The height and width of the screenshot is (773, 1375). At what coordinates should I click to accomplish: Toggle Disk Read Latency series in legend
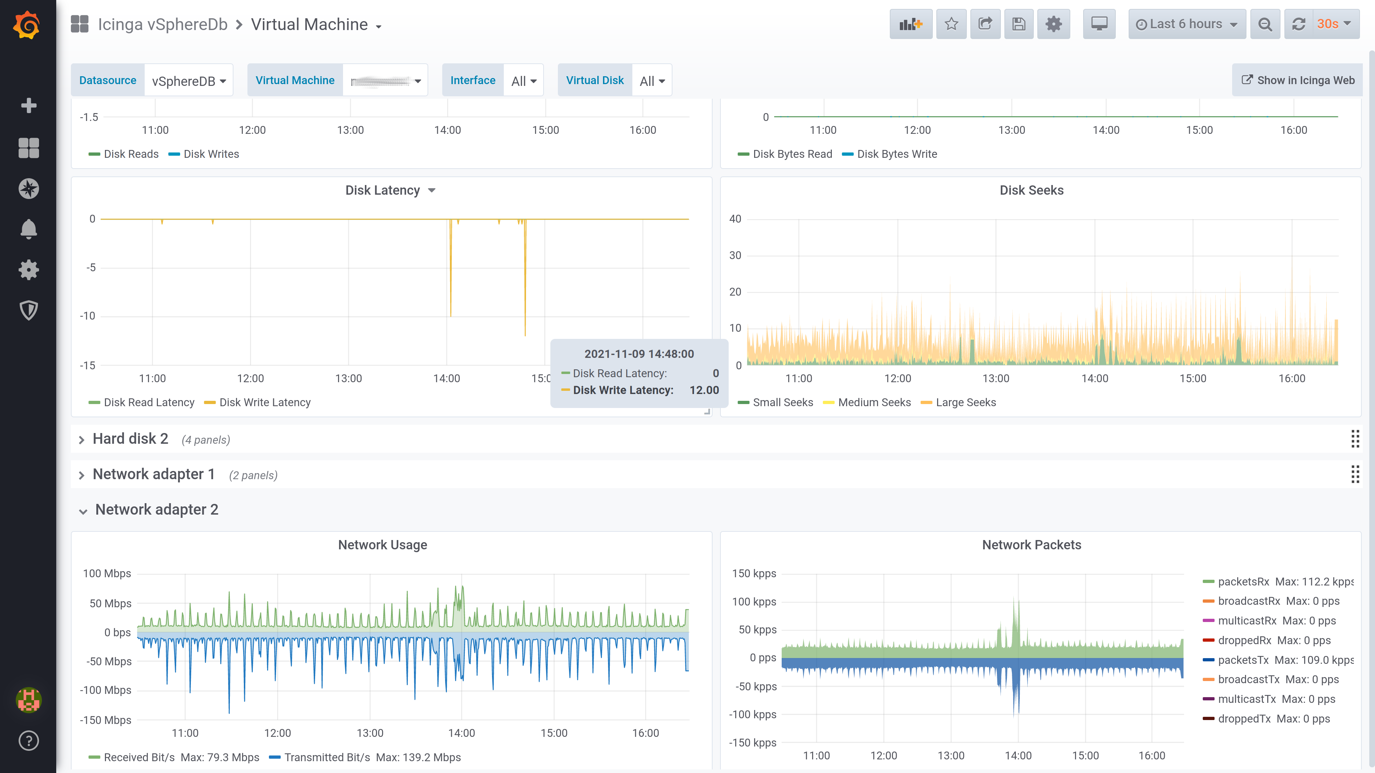coord(149,402)
